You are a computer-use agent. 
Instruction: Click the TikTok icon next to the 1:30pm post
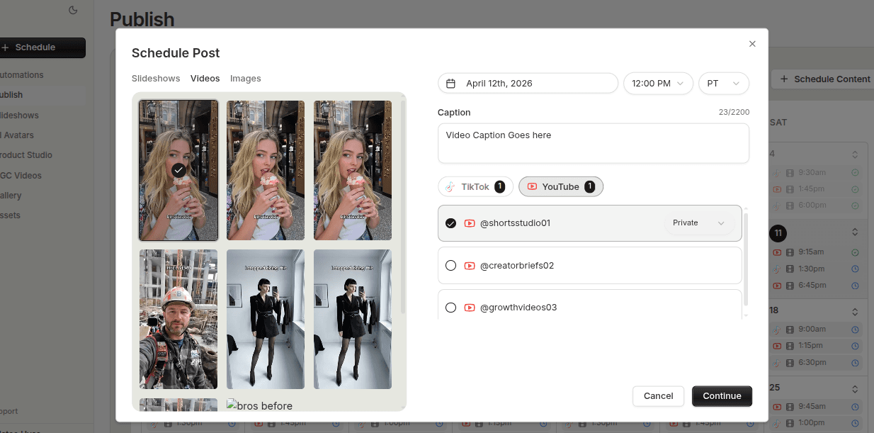coord(776,269)
